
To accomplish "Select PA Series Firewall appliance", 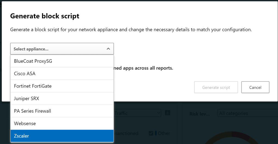I will 62,111.
